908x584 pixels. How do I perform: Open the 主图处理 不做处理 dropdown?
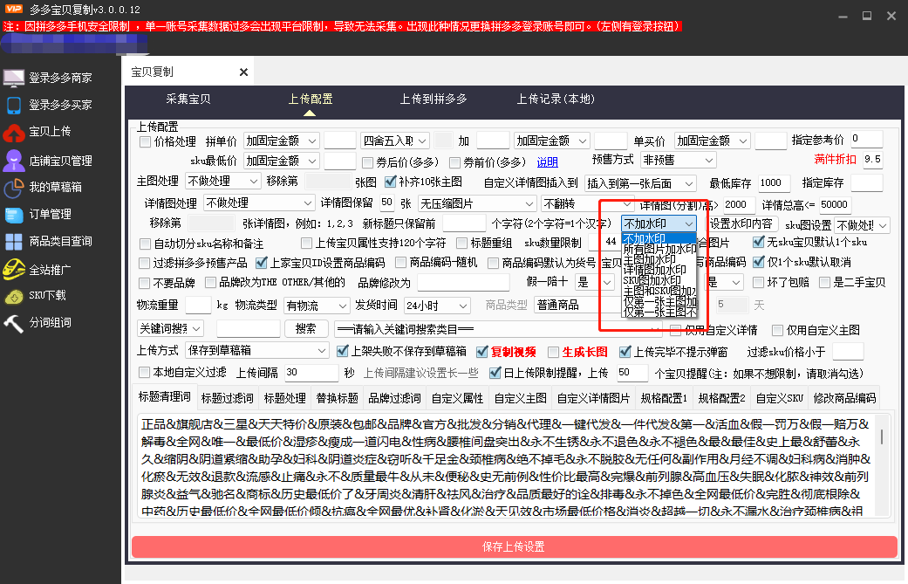[223, 181]
